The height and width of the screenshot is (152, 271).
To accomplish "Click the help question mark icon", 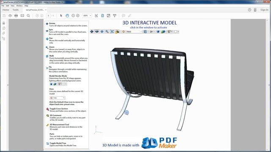I will 249,10.
